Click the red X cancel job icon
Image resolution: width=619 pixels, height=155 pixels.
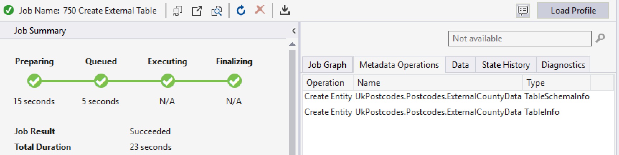[260, 10]
